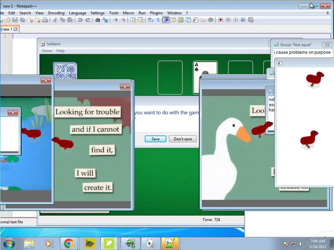334x250 pixels.
Task: Open Find with the binoculars icon
Action: coord(98,20)
